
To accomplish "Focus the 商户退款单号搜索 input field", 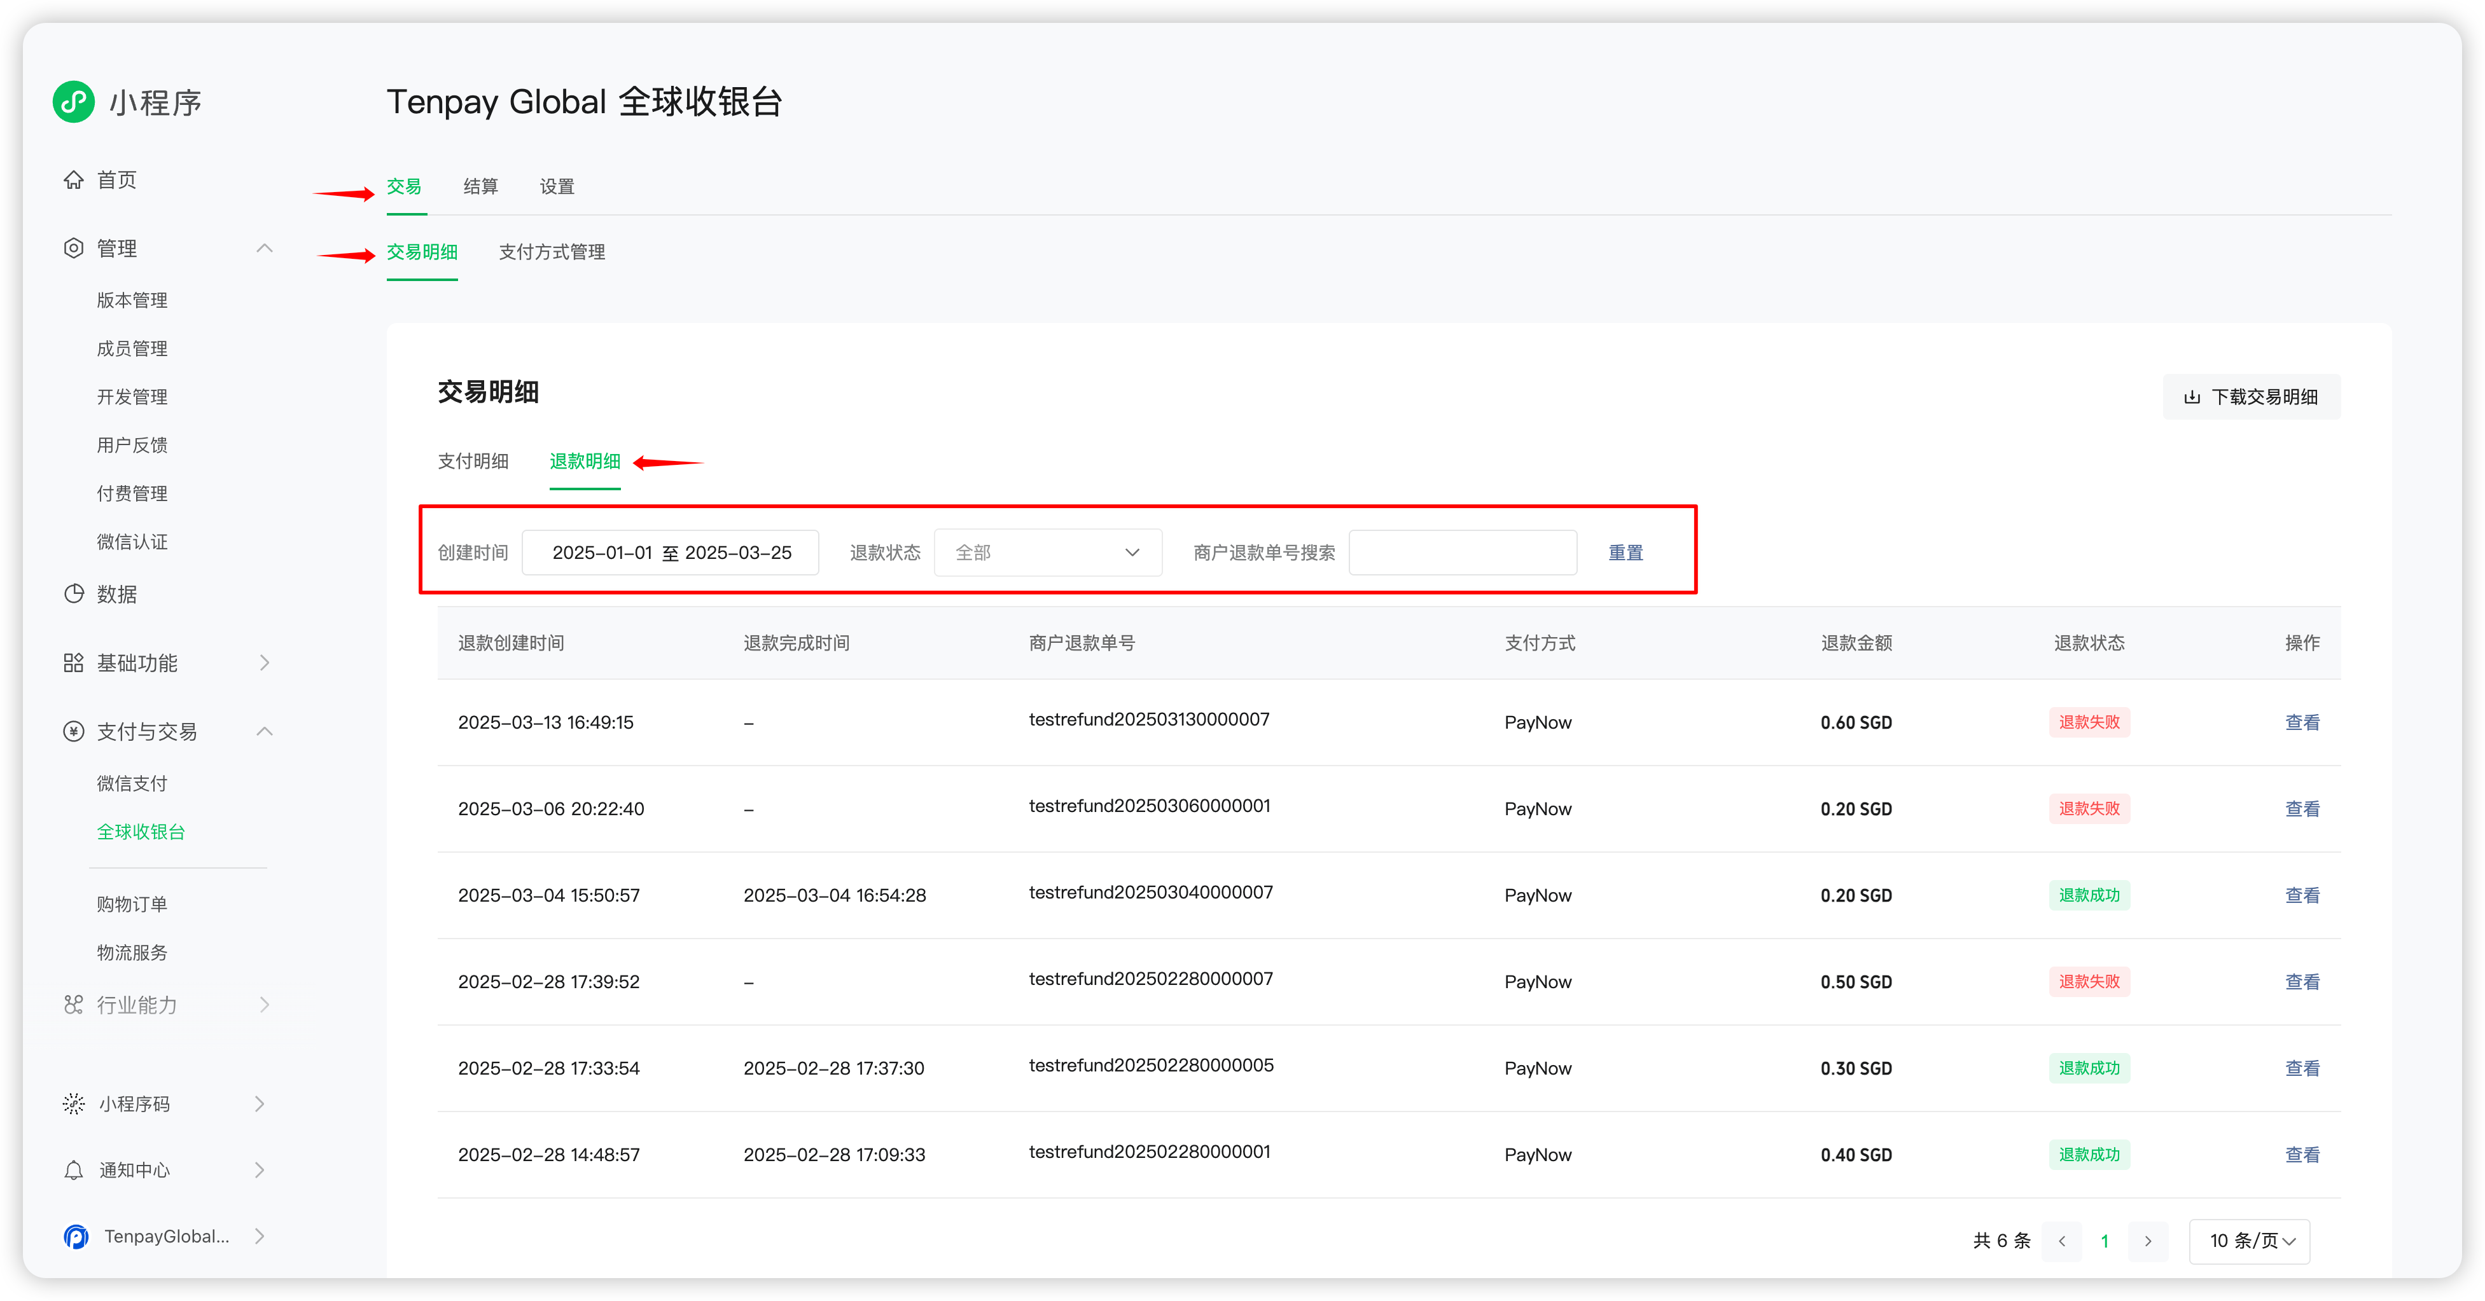I will coord(1463,553).
